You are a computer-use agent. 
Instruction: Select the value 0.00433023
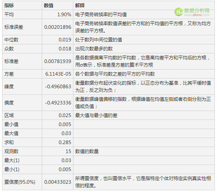coord(58,182)
